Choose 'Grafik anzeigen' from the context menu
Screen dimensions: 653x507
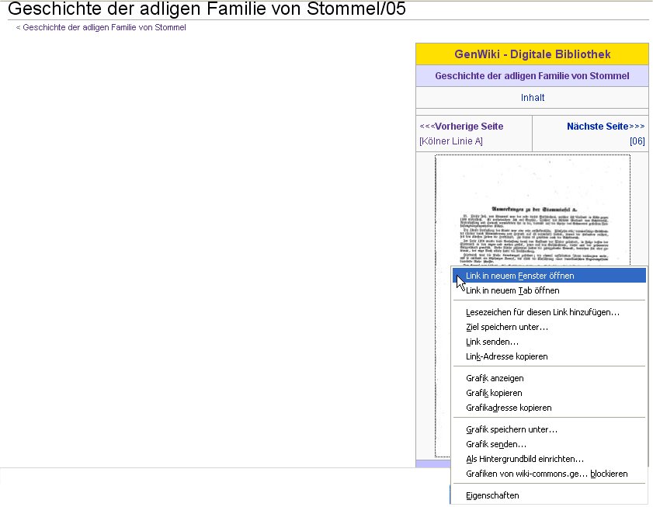tap(495, 378)
